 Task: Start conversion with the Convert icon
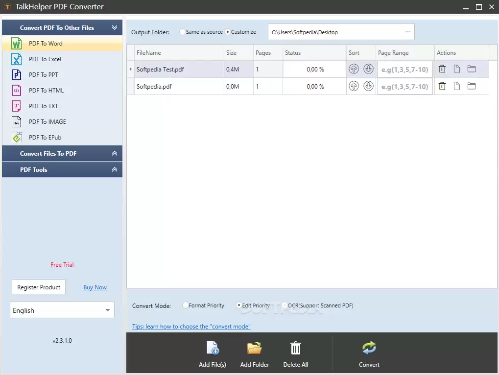tap(369, 348)
